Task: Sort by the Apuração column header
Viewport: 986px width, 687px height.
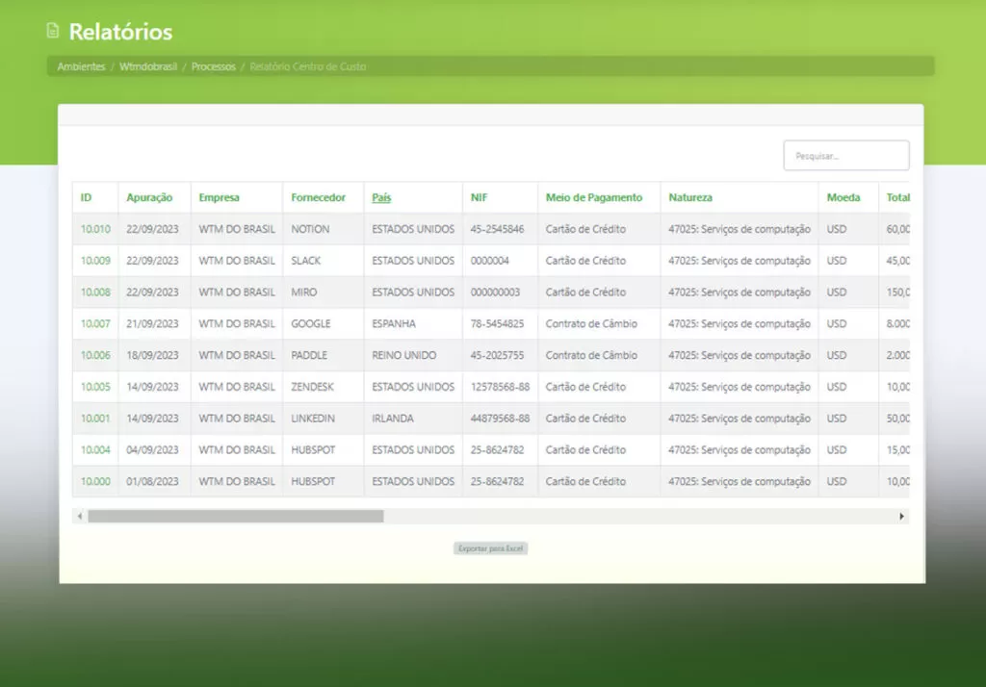Action: pyautogui.click(x=149, y=197)
